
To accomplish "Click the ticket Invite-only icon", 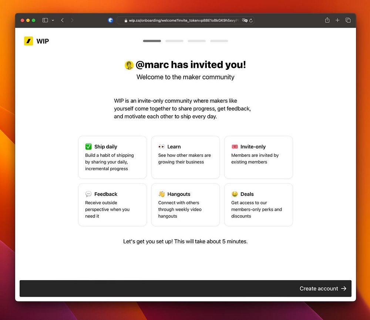I will 235,147.
